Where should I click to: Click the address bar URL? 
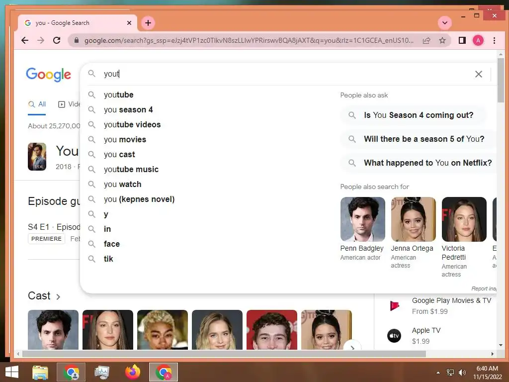[249, 40]
